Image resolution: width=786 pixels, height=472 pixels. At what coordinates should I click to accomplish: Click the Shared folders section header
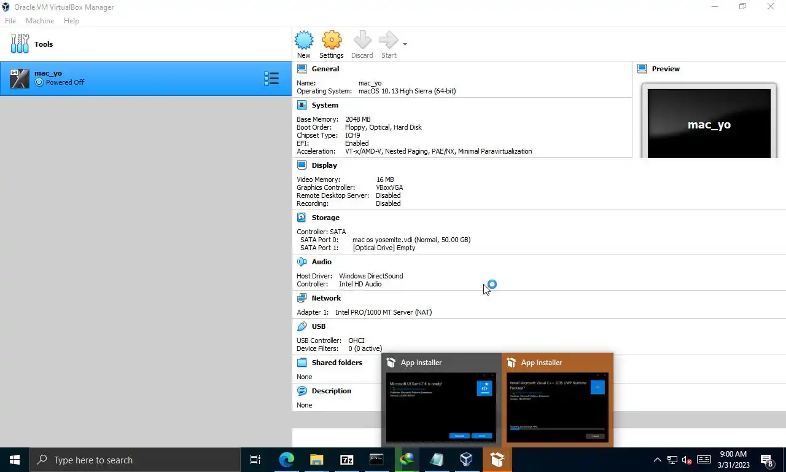coord(337,363)
